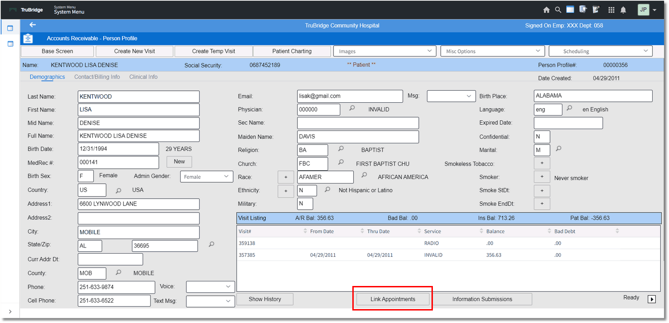This screenshot has width=669, height=323.
Task: Open the database report icon in top bar
Action: point(583,9)
